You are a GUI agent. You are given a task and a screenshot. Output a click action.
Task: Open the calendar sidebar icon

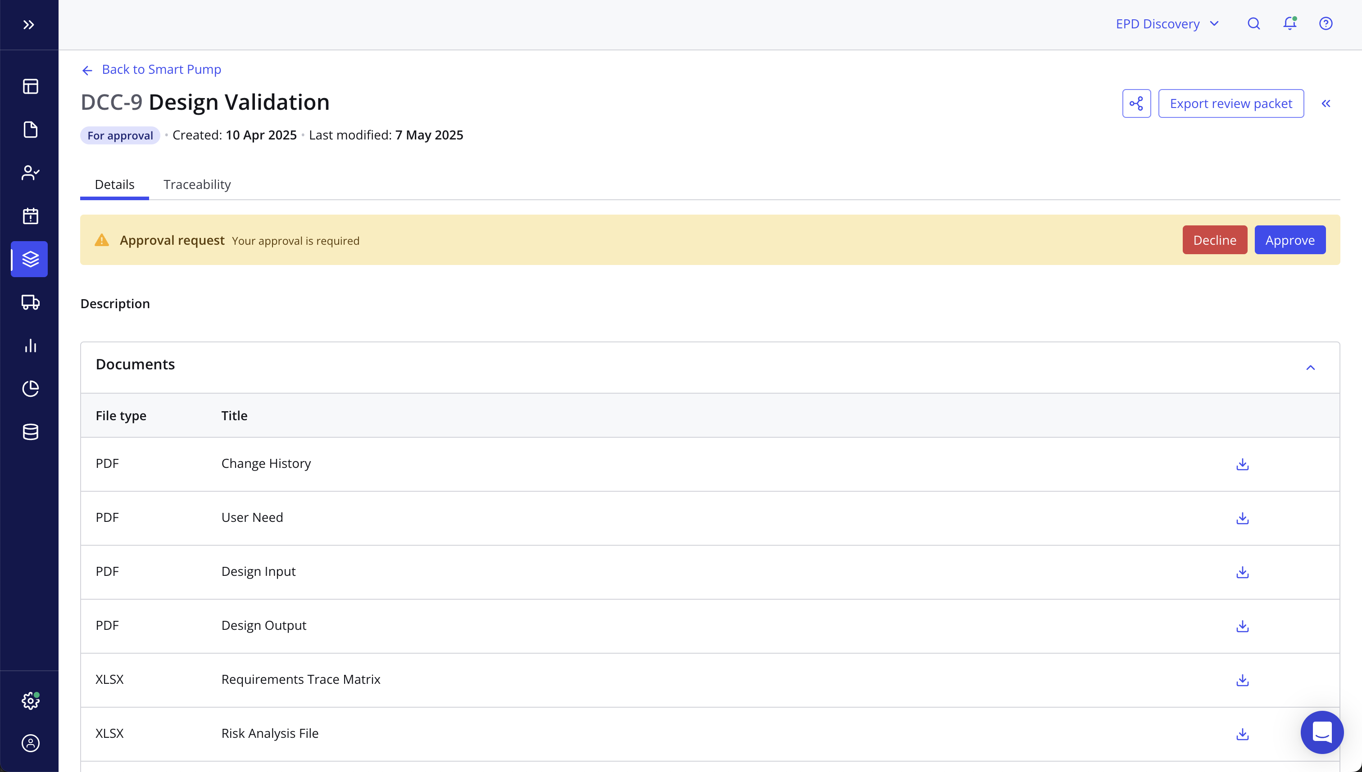click(x=30, y=216)
